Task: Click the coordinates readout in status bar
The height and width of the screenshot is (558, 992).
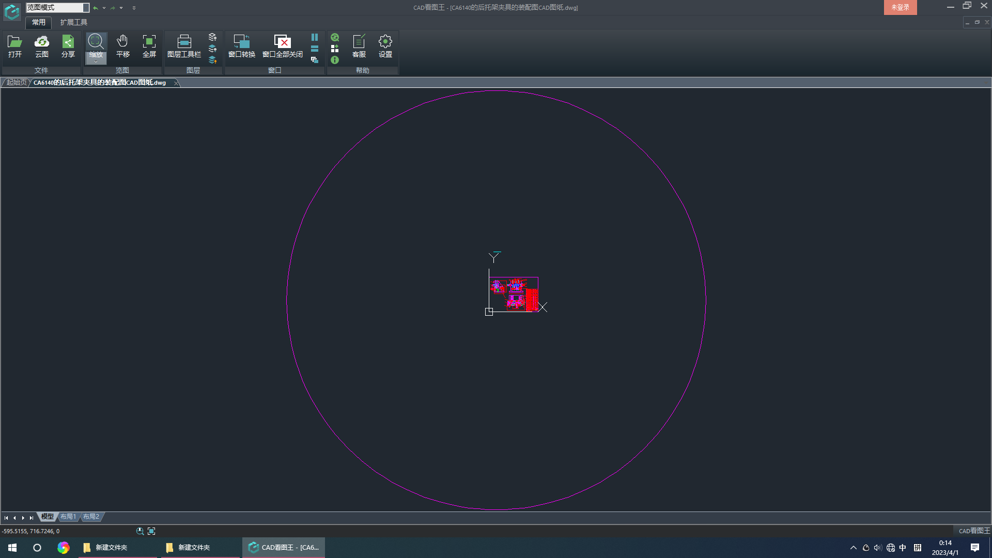Action: [x=31, y=531]
